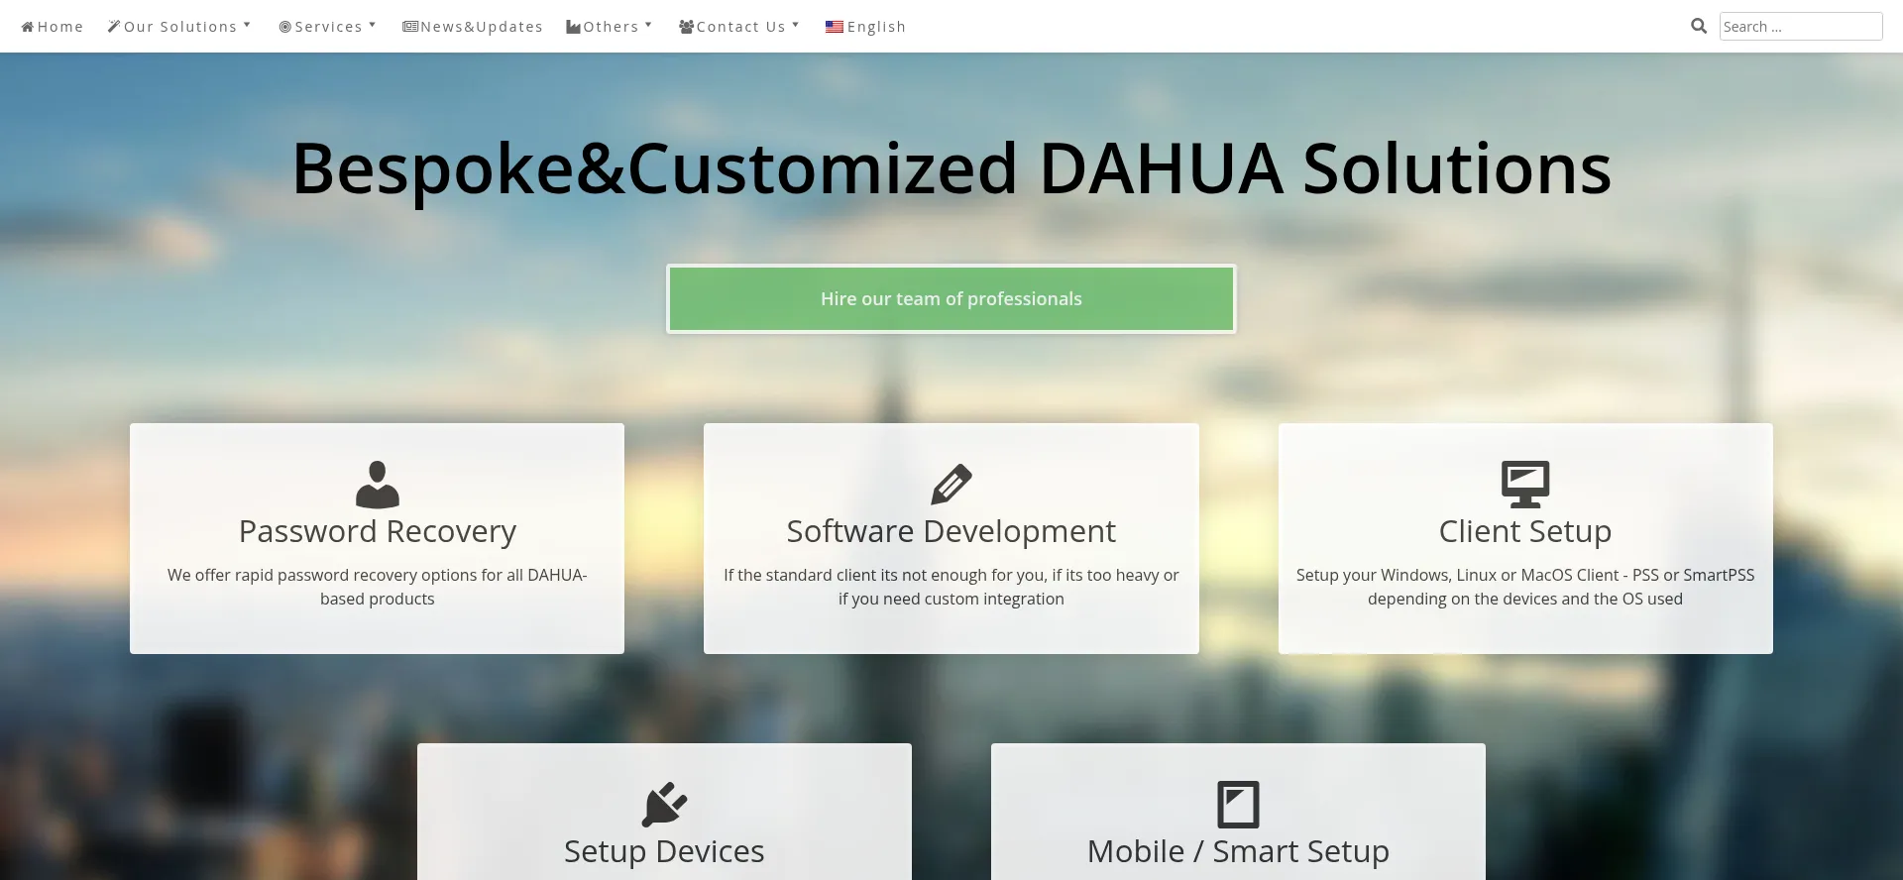Screen dimensions: 1903x880
Task: Expand the Others dropdown arrow
Action: 648,25
